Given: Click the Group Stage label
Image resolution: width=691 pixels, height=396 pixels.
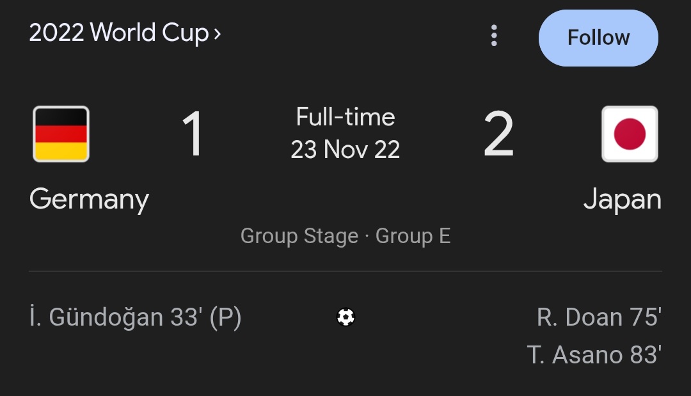Looking at the screenshot, I should coord(299,236).
